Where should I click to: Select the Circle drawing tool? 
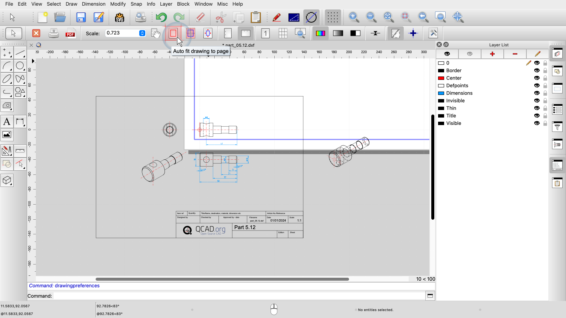[x=20, y=66]
